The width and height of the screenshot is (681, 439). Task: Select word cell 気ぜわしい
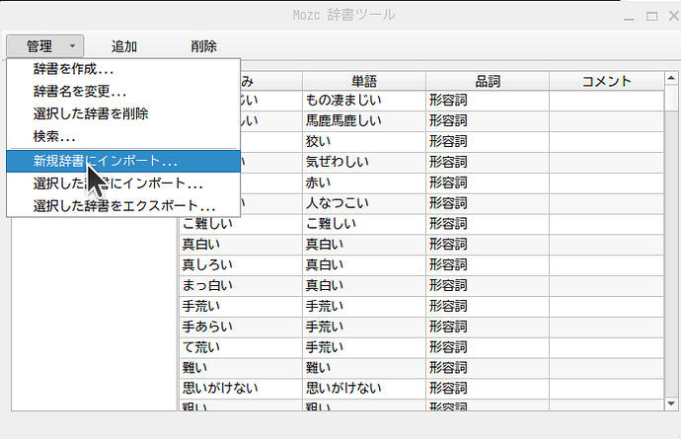364,162
